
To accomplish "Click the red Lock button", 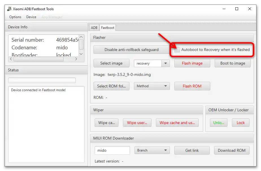I will 241,123.
